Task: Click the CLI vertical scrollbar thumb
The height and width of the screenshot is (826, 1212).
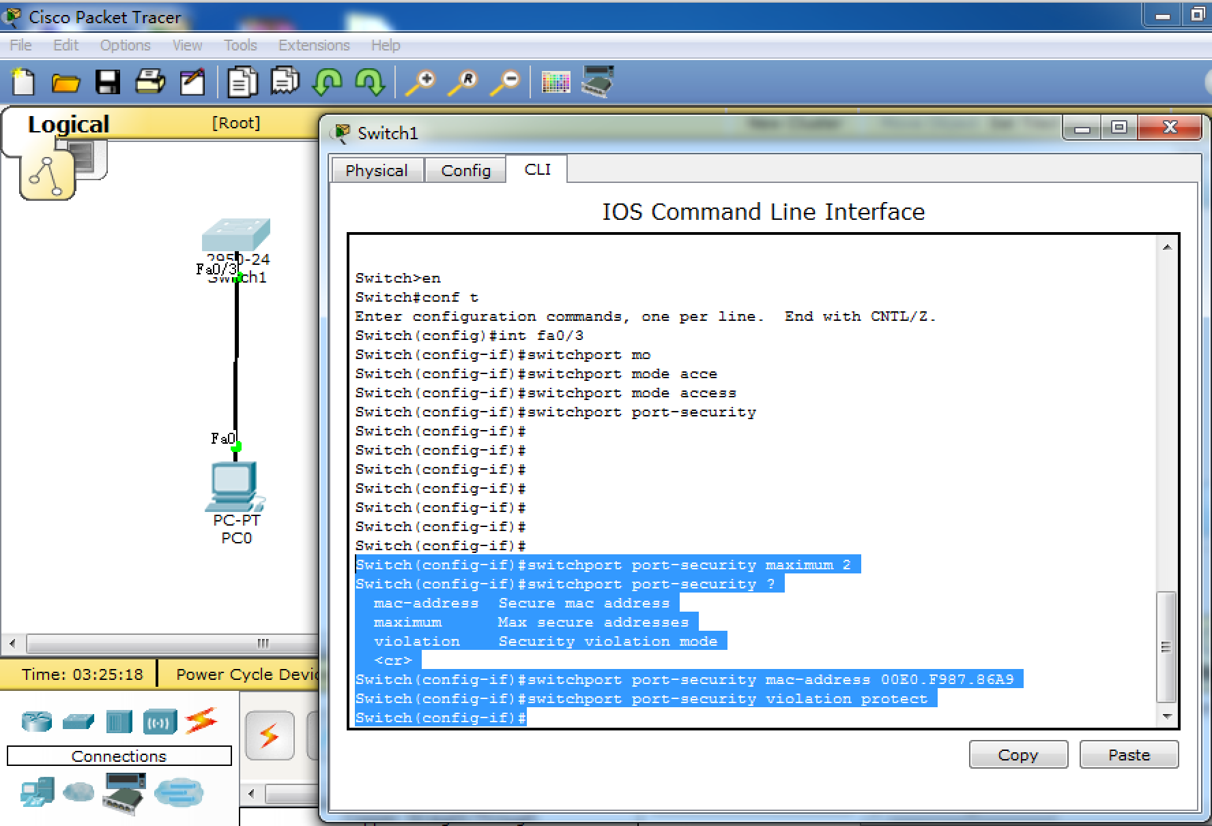Action: coord(1166,647)
